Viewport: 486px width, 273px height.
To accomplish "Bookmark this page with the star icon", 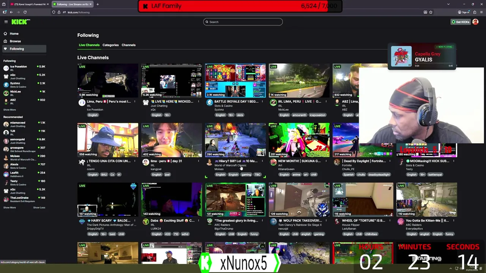I will [431, 12].
